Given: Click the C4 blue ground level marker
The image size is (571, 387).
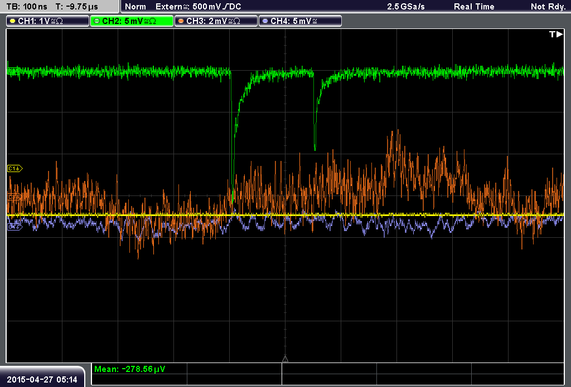Looking at the screenshot, I should coord(14,227).
